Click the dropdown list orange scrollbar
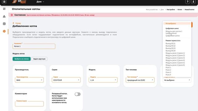Screen dimensions: 198x111 [192, 25]
